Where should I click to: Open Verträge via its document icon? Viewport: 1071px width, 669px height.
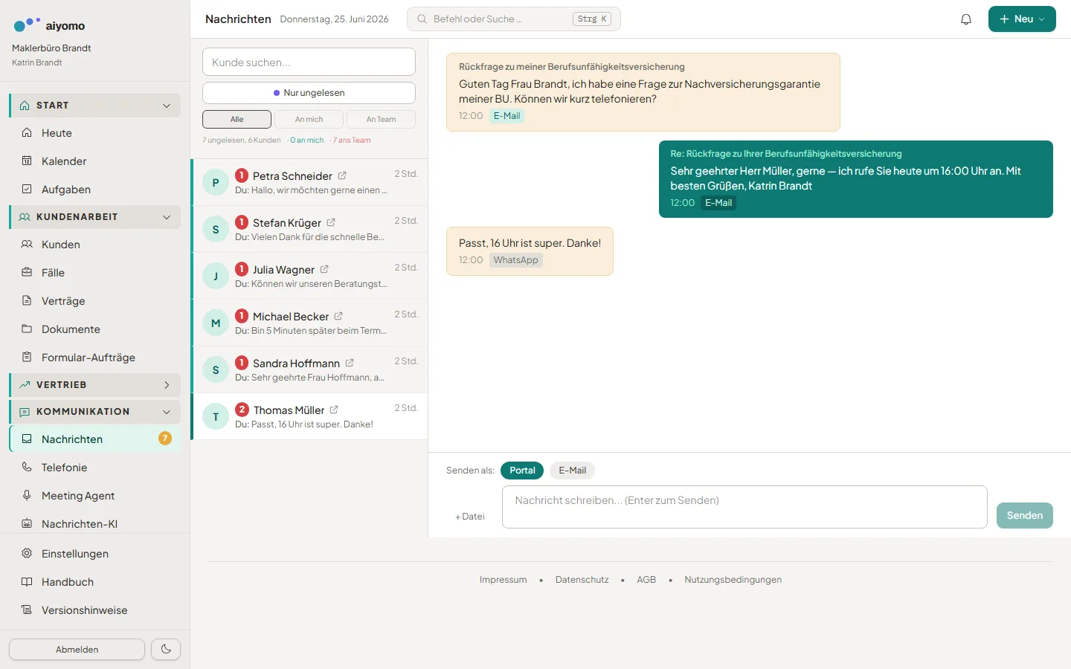(x=27, y=301)
